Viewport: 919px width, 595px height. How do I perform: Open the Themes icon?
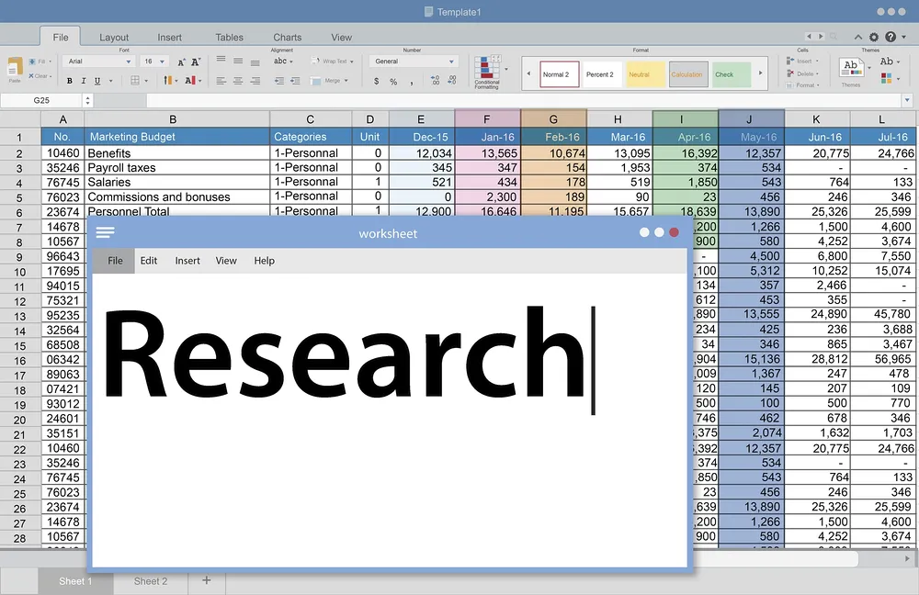tap(851, 67)
